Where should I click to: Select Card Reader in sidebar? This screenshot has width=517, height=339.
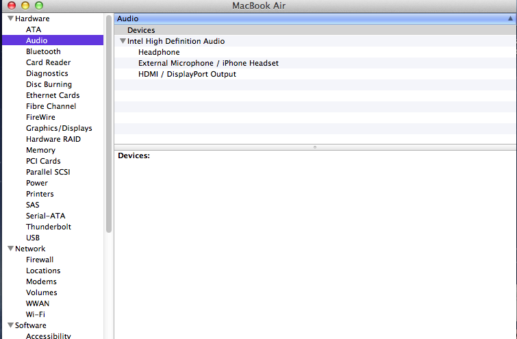(x=48, y=62)
